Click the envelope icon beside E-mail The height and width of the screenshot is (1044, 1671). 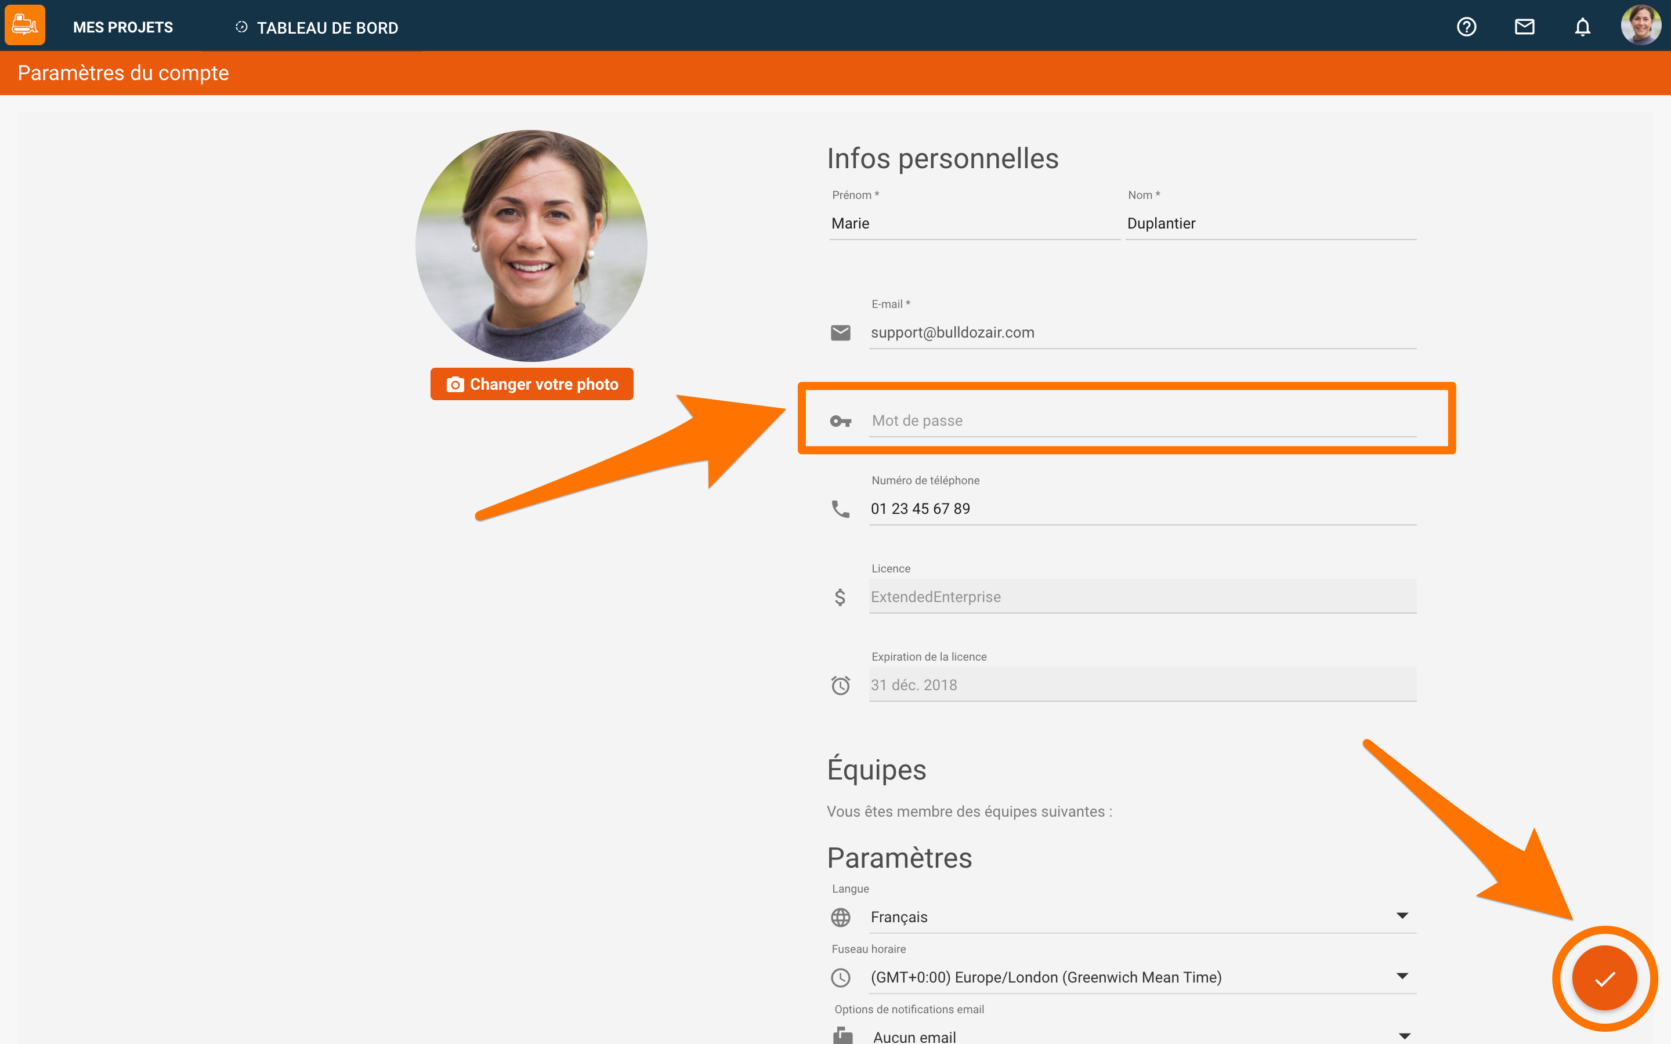click(840, 333)
